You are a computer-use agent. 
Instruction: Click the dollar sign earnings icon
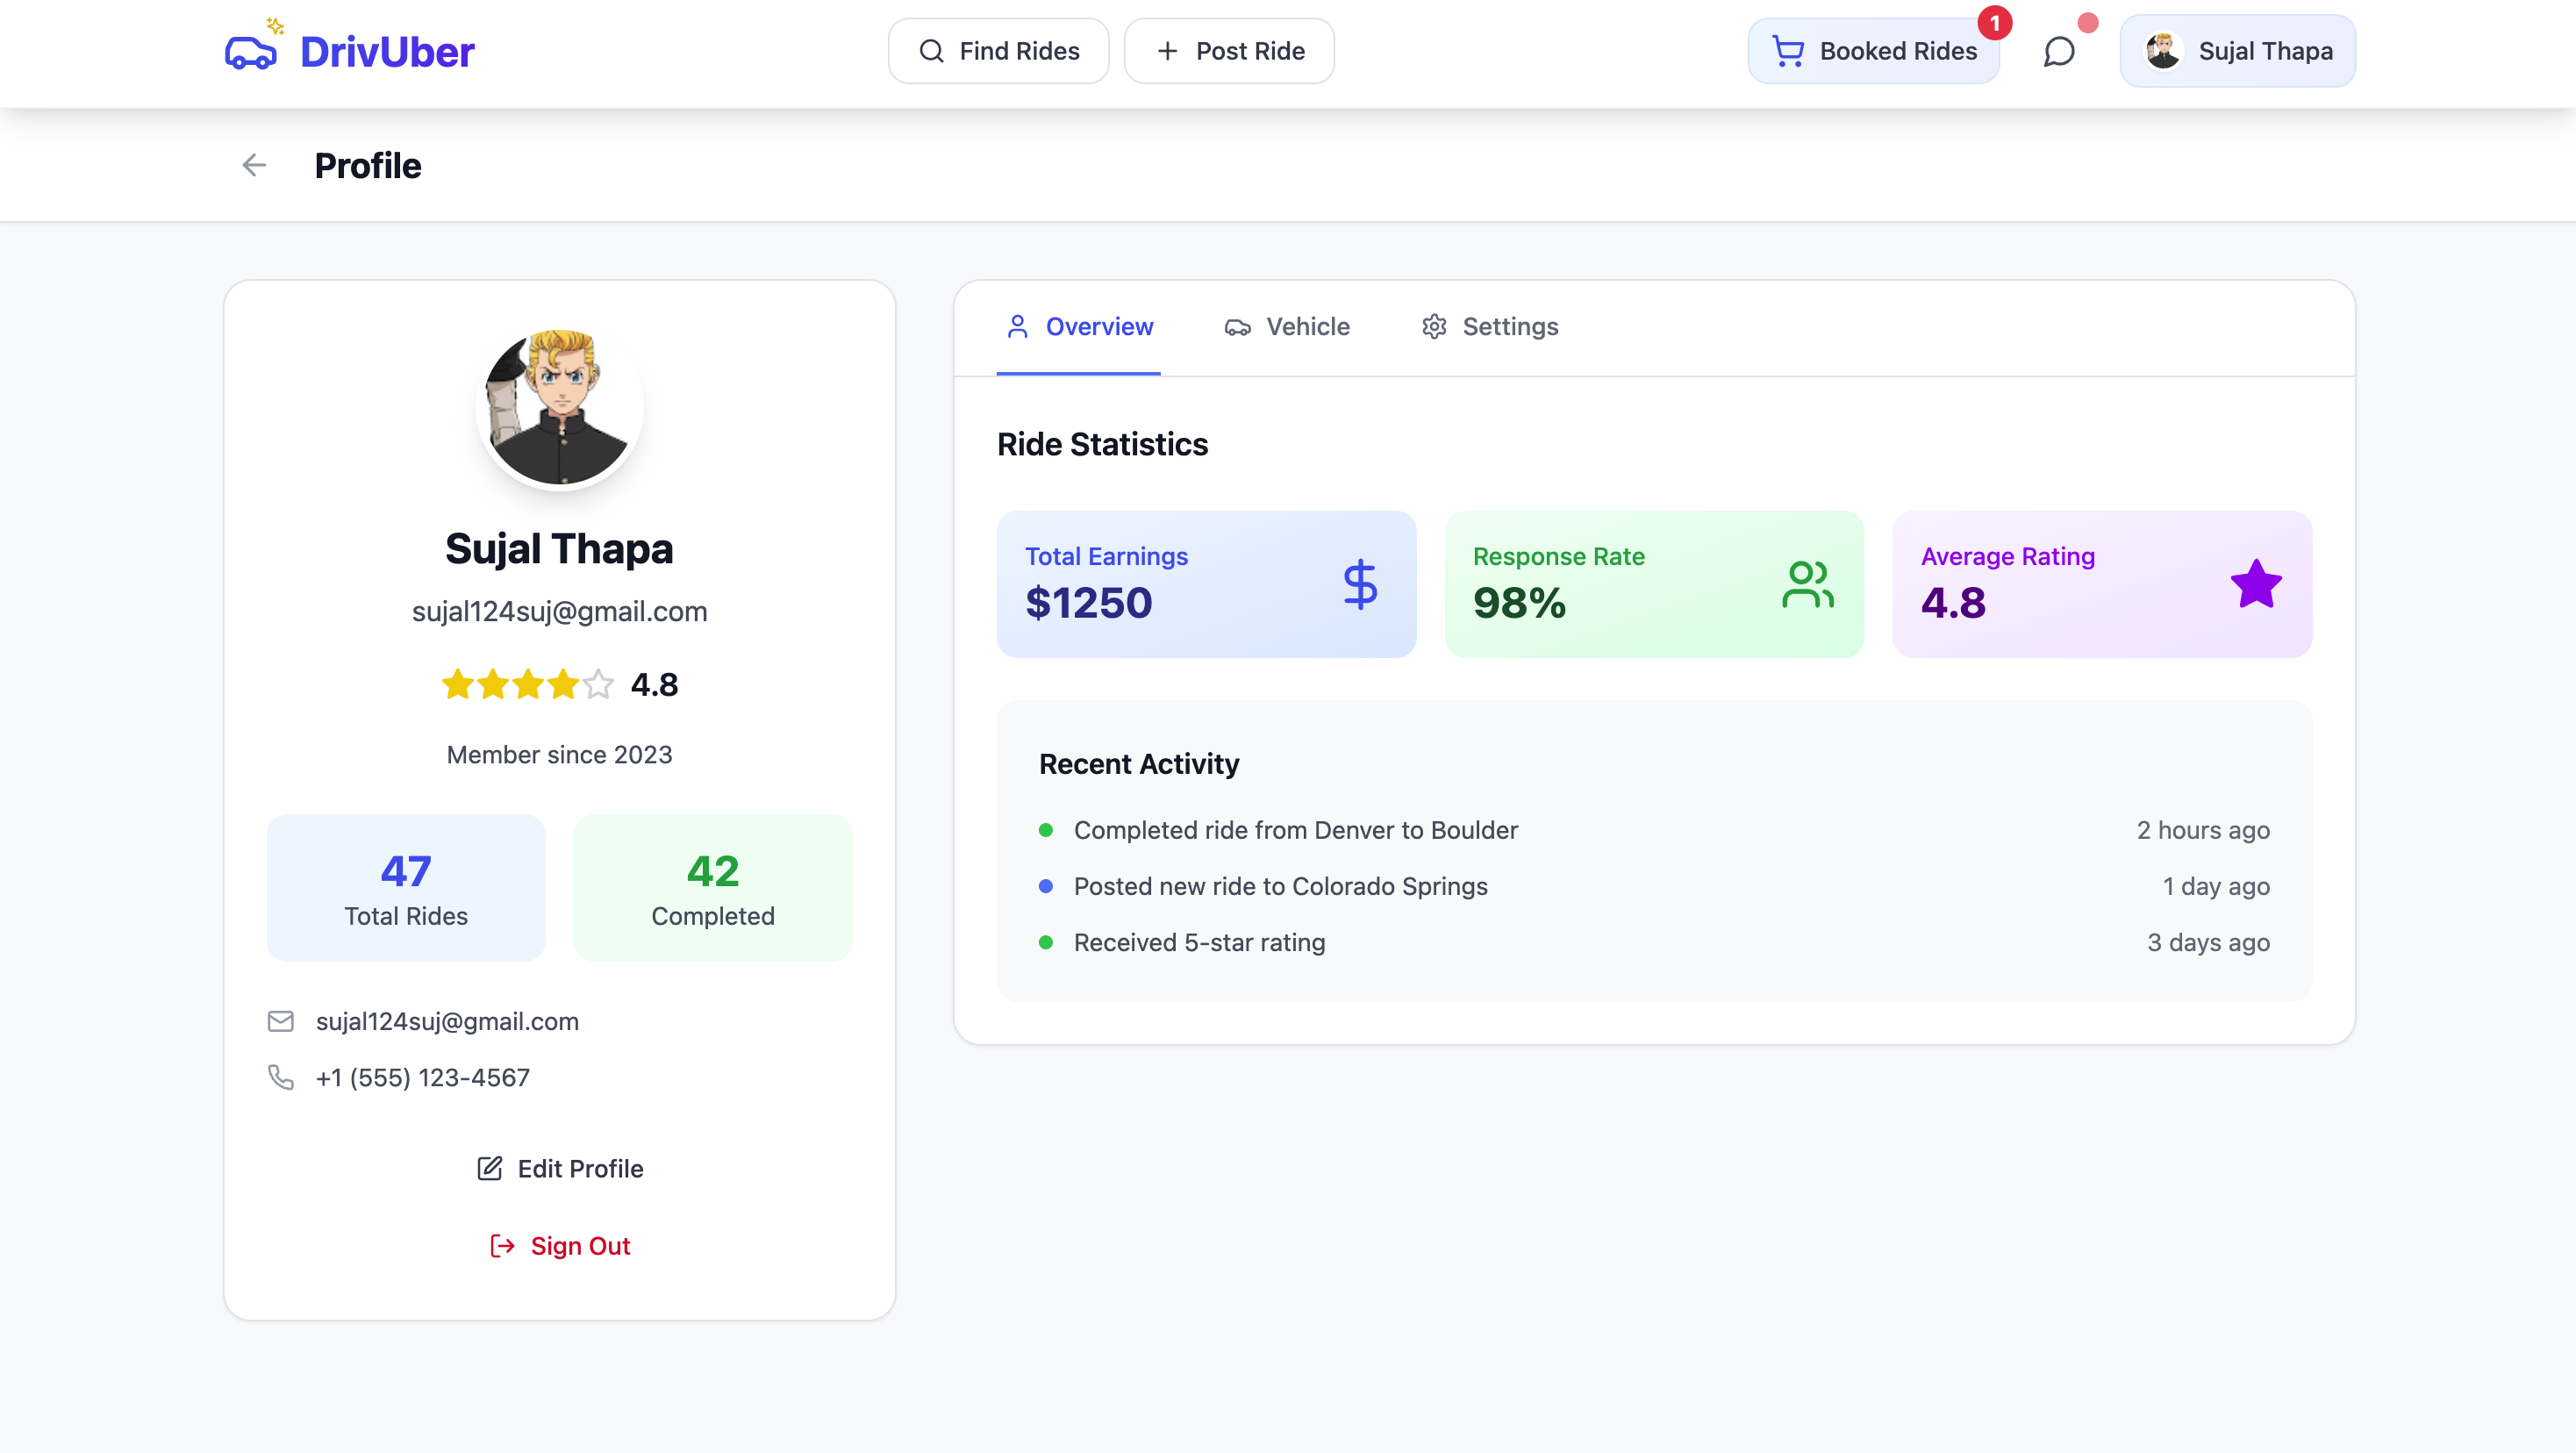coord(1359,584)
